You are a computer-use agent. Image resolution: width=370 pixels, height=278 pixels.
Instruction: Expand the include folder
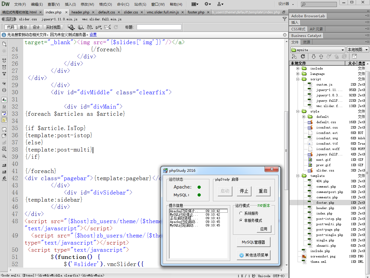[x=298, y=68]
